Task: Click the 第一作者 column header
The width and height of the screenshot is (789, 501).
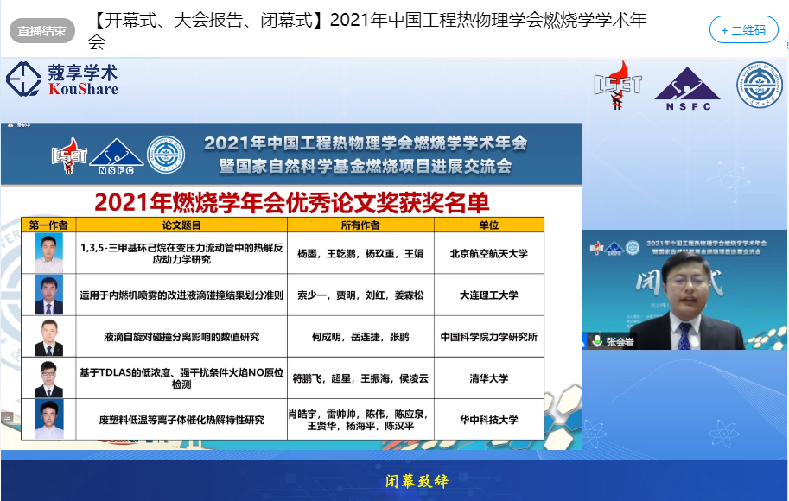Action: tap(48, 225)
